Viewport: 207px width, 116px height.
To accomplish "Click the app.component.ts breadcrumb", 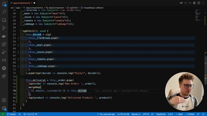I will [33, 8].
